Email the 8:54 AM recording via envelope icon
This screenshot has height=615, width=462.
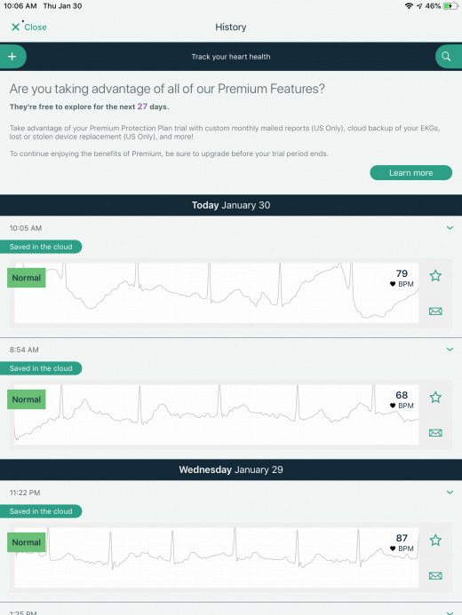(x=435, y=433)
